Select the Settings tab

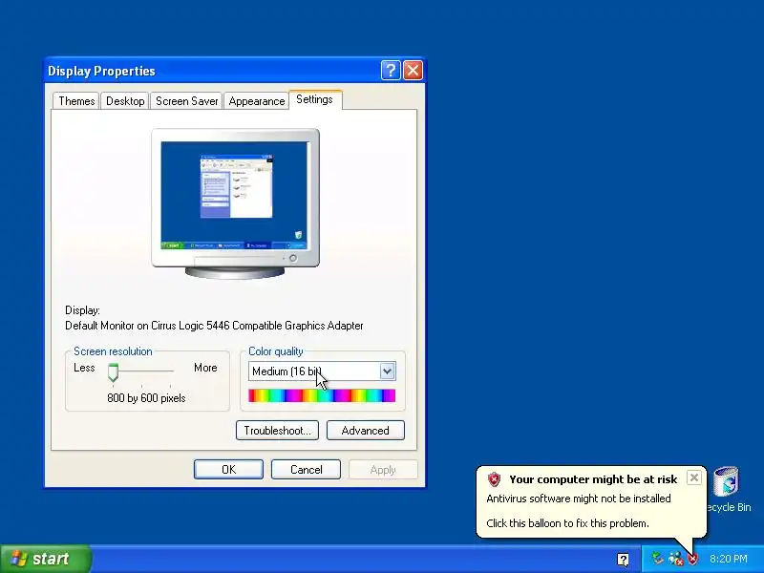click(x=315, y=99)
